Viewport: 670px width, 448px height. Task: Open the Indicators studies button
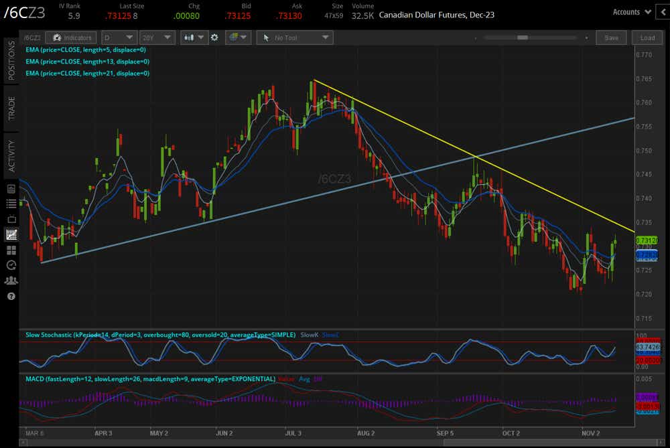coord(71,38)
